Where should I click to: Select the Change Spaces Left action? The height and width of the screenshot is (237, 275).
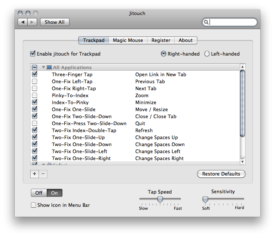[158, 152]
